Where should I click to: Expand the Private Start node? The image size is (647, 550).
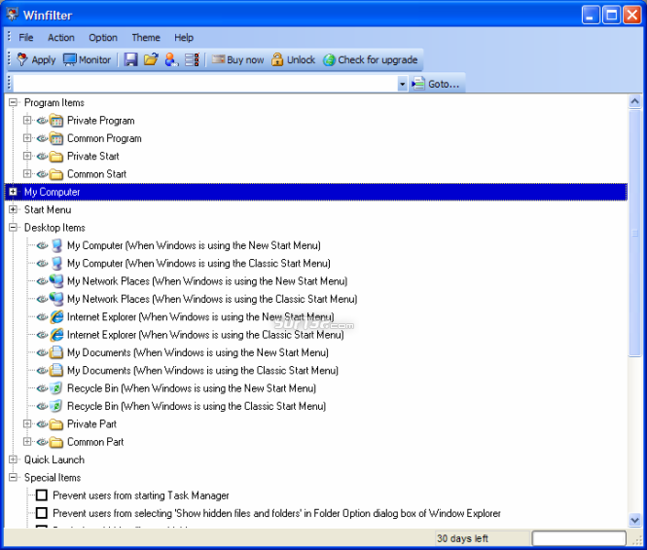[x=27, y=156]
